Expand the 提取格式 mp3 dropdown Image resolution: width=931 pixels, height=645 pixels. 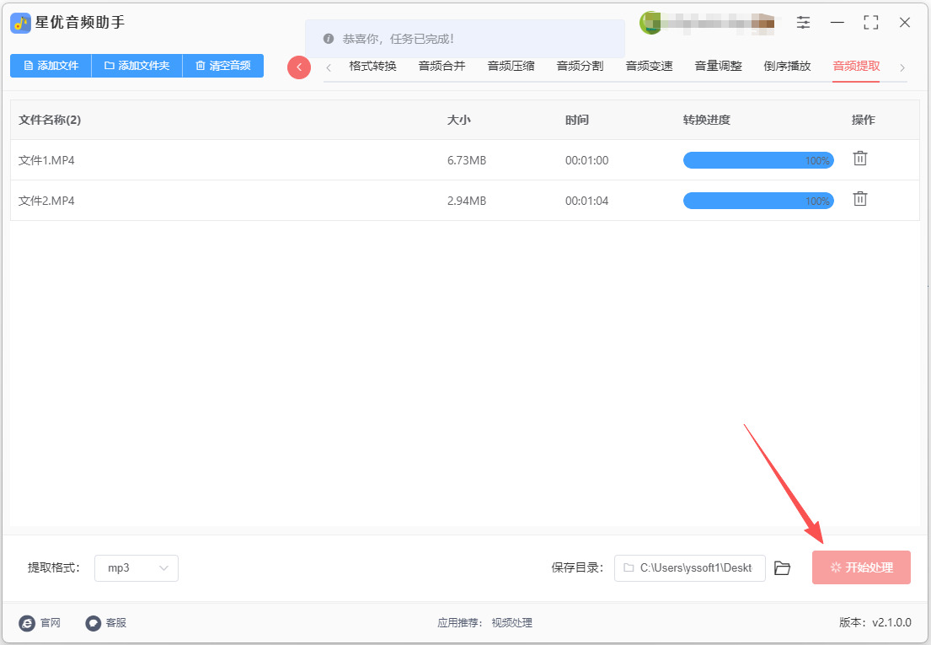(136, 568)
